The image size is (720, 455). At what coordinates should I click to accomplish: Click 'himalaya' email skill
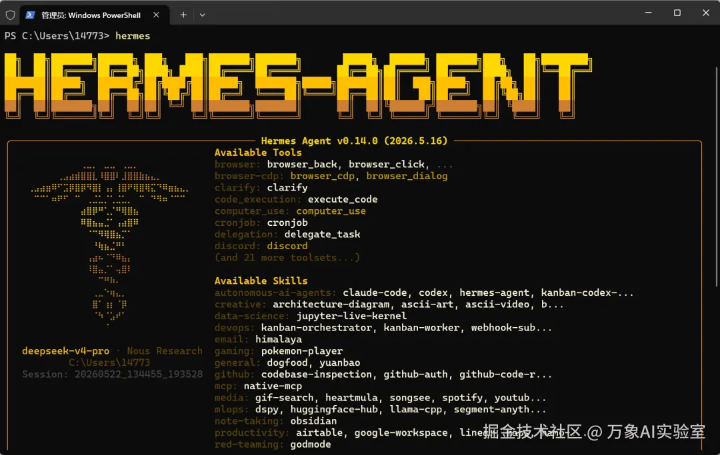279,339
